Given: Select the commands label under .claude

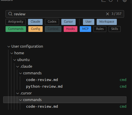Looking at the screenshot, I should (32, 73).
